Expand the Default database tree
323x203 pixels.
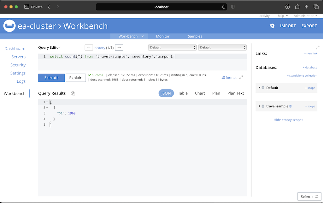coord(260,88)
